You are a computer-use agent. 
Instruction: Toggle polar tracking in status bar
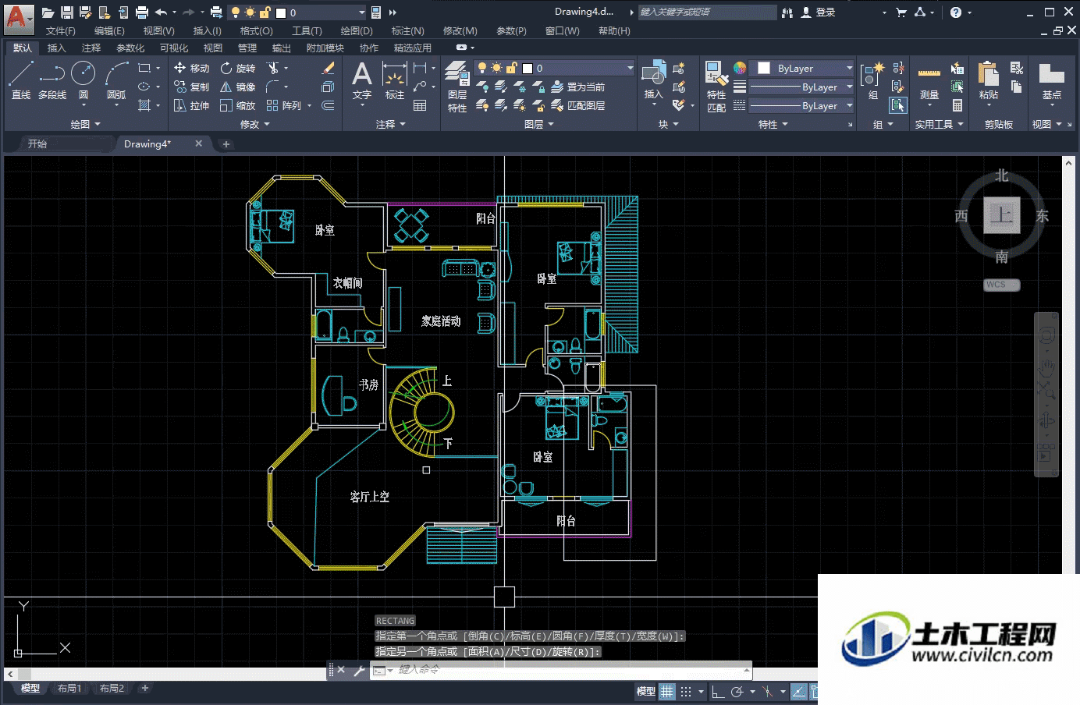[x=737, y=691]
